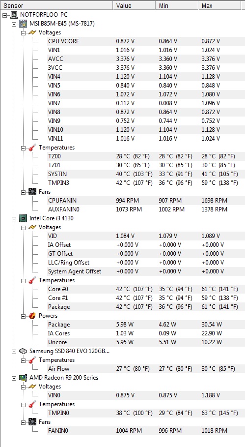
Task: Collapse the Temperatures group under AMD Radeon
Action: point(23,404)
